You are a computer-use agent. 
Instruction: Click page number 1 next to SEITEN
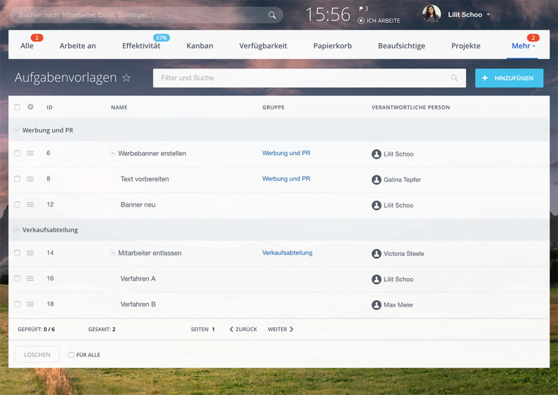pyautogui.click(x=213, y=329)
